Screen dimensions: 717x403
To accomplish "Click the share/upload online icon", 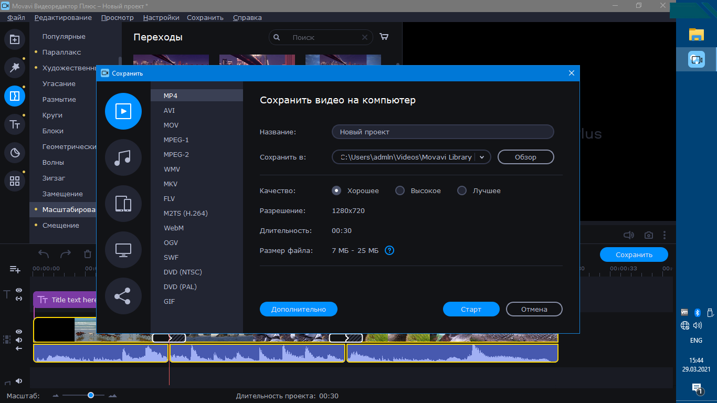I will tap(123, 296).
